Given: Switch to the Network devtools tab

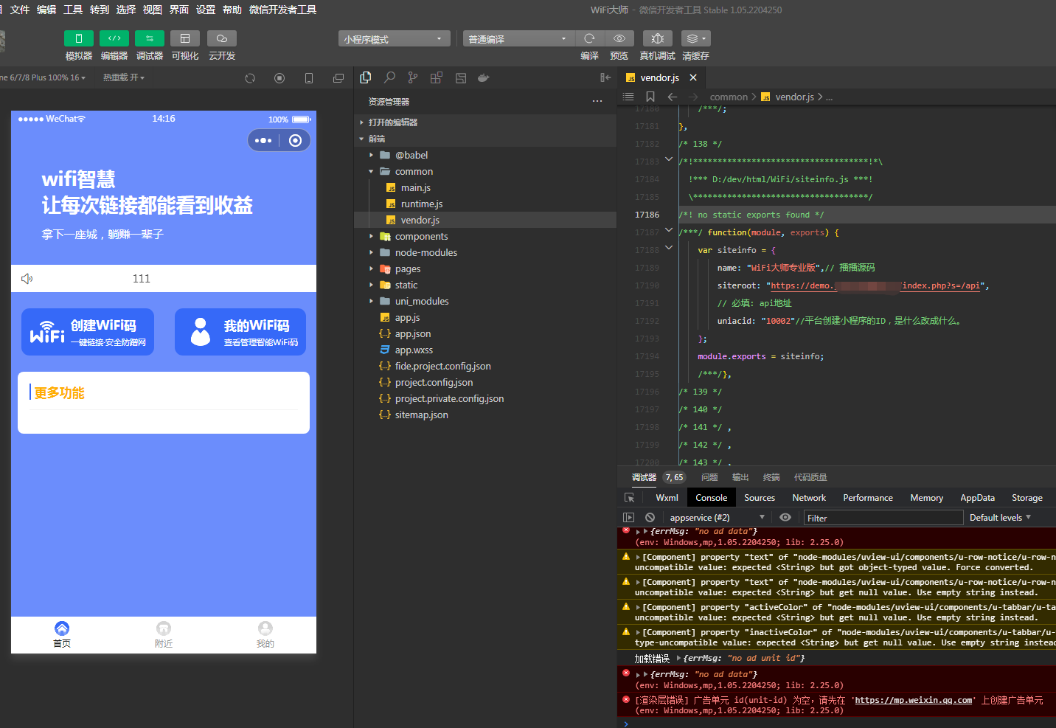Looking at the screenshot, I should [x=809, y=498].
